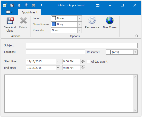Toggle ribbon display options button
The width and height of the screenshot is (142, 117).
pos(98,5)
